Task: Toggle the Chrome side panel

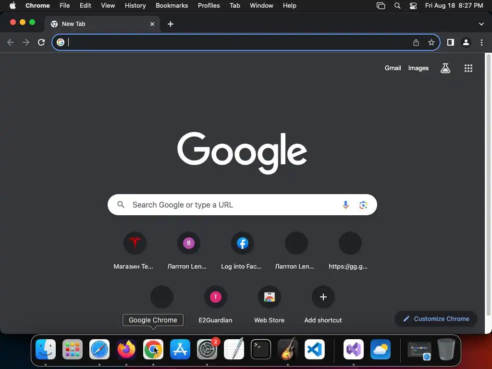Action: (451, 42)
